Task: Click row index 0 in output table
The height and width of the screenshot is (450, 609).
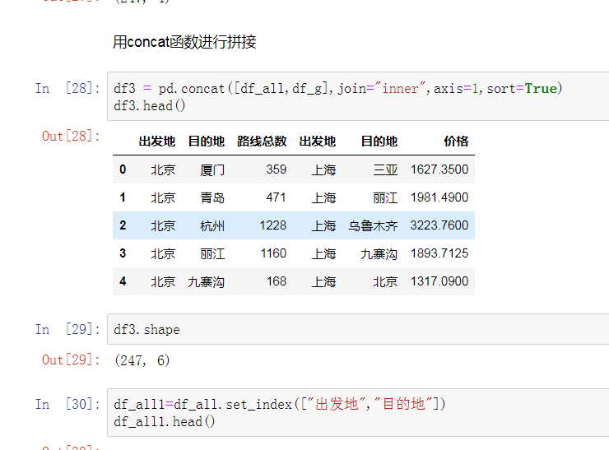Action: [123, 169]
